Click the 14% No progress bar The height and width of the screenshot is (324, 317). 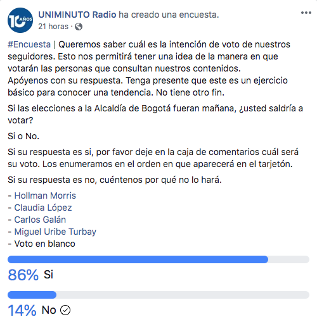coord(158,295)
